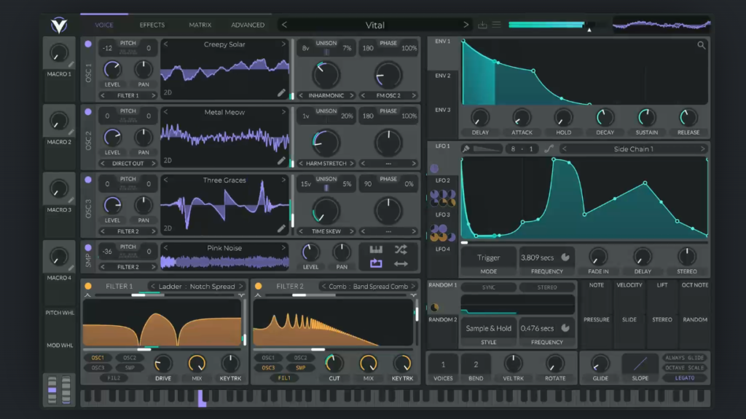The width and height of the screenshot is (746, 419).
Task: Toggle SMP input on Filter 2
Action: (x=300, y=367)
